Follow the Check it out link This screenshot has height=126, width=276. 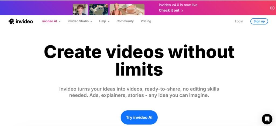(x=169, y=10)
